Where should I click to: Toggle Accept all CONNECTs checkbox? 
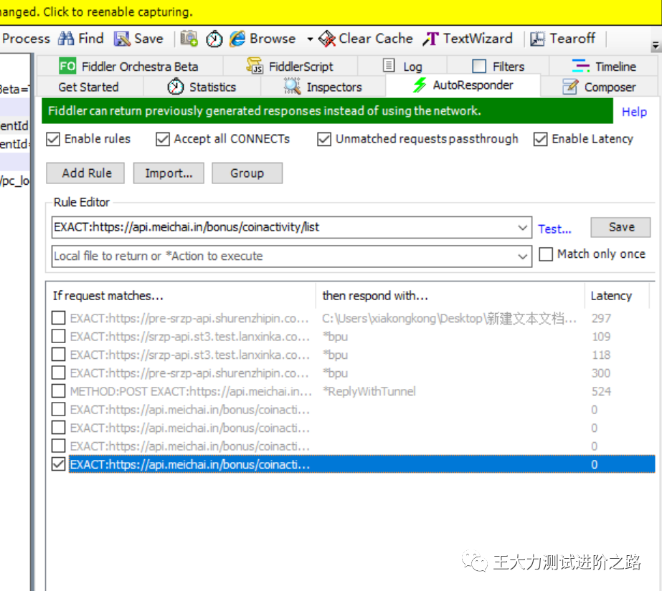point(163,139)
